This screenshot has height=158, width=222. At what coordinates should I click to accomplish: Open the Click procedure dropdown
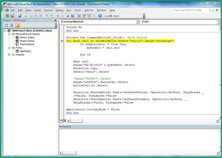click(x=219, y=22)
